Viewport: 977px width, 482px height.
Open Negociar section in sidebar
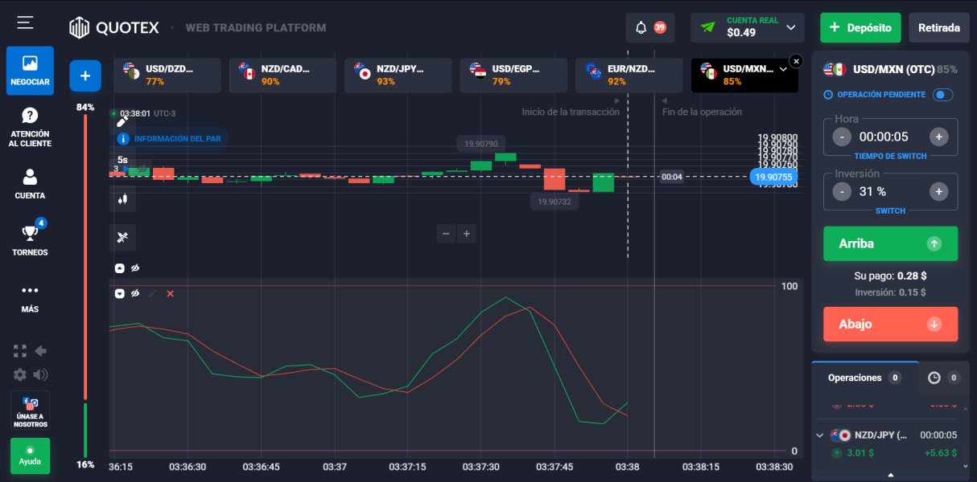(30, 71)
